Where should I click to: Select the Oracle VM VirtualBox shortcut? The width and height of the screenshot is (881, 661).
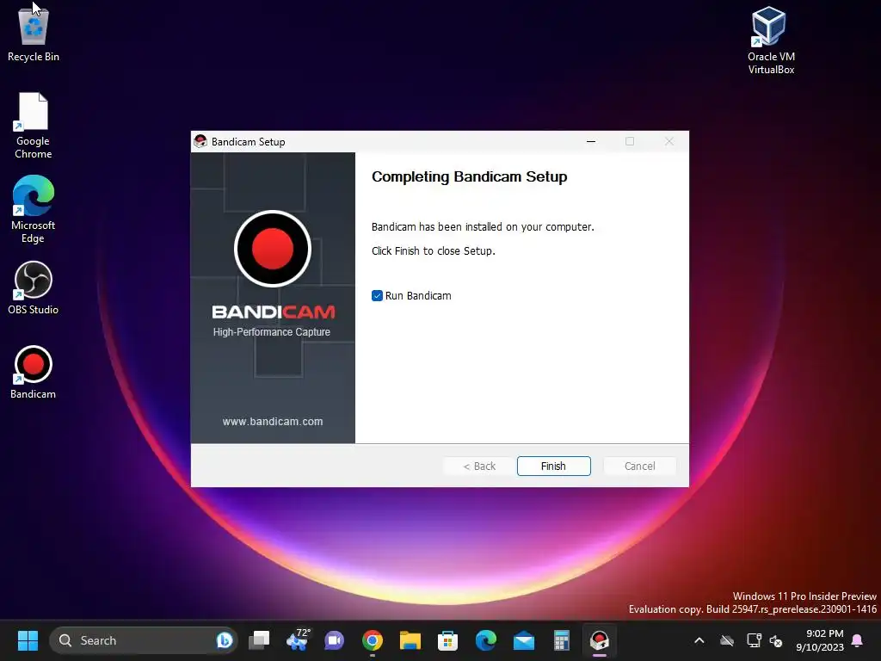pos(771,40)
